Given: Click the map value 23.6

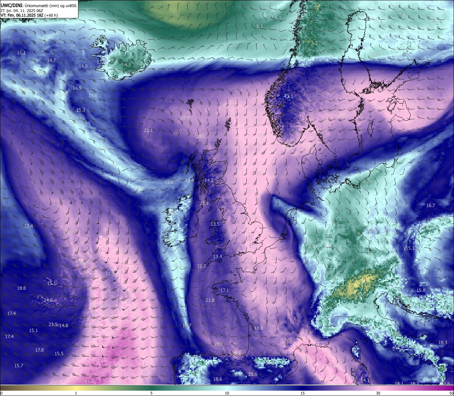Looking at the screenshot, I should coord(253,374).
